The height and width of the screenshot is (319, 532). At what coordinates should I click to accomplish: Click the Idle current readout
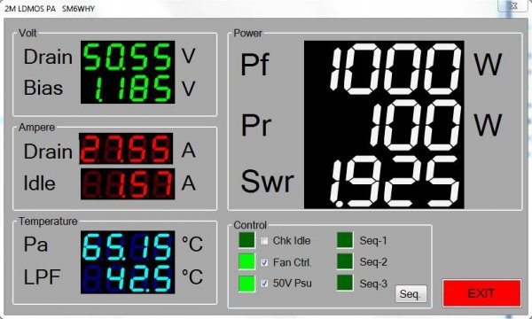(x=128, y=183)
